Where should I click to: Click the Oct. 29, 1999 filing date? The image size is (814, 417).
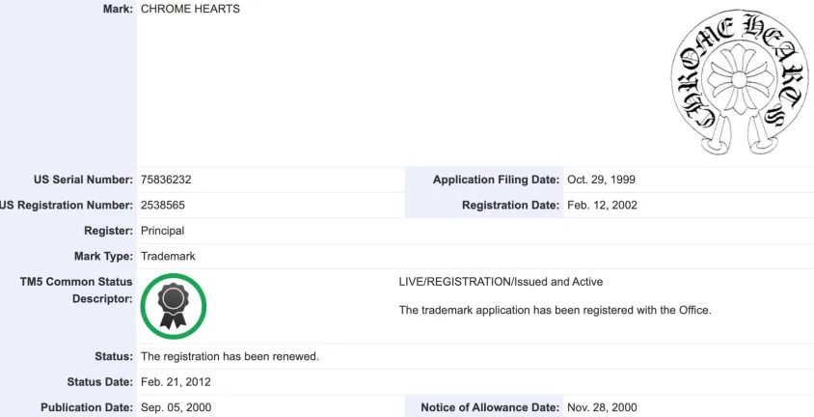click(x=601, y=180)
